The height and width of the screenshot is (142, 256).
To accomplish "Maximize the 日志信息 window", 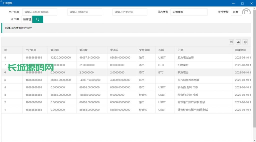I will pos(242,3).
